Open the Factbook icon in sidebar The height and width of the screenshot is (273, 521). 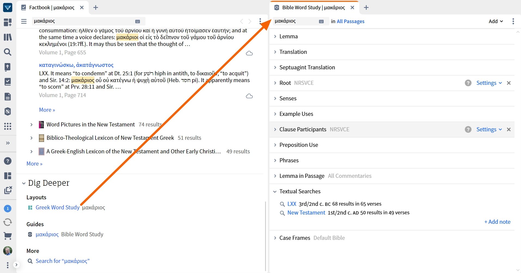[x=8, y=67]
